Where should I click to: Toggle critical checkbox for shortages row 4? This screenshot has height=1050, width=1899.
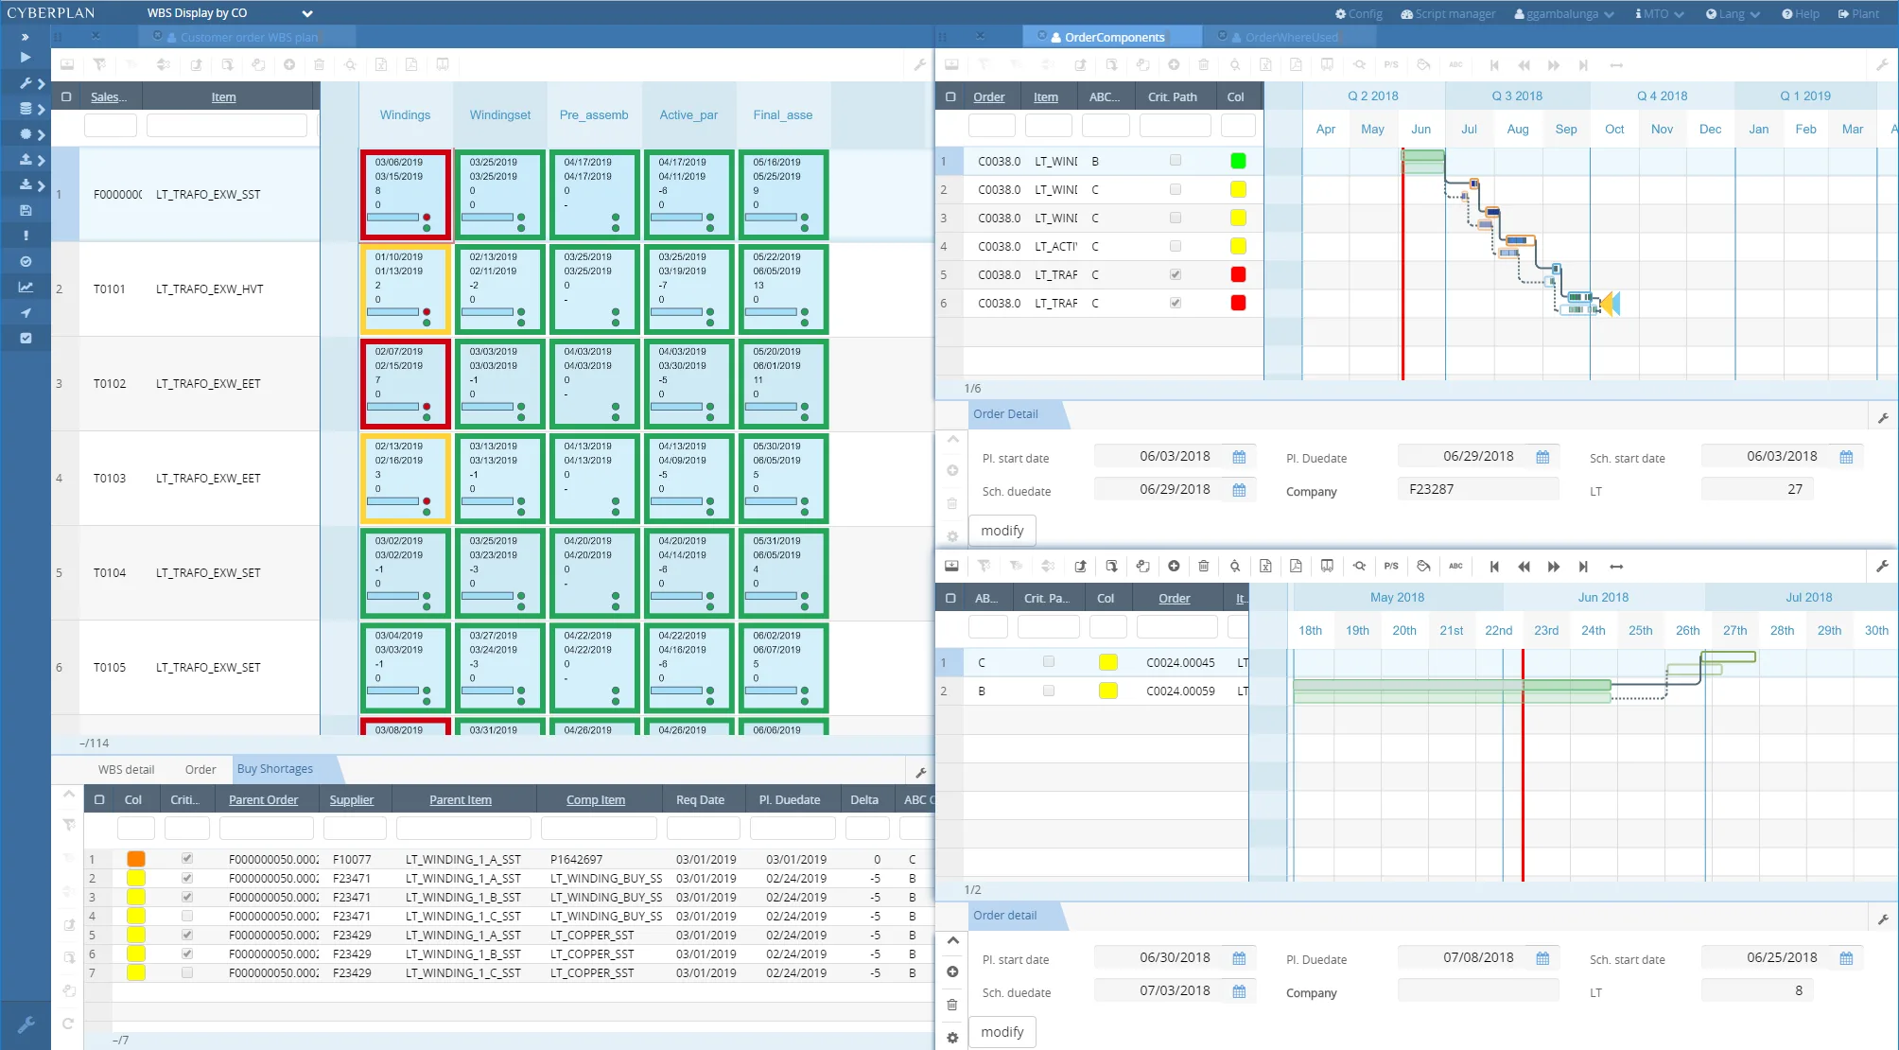[x=187, y=916]
